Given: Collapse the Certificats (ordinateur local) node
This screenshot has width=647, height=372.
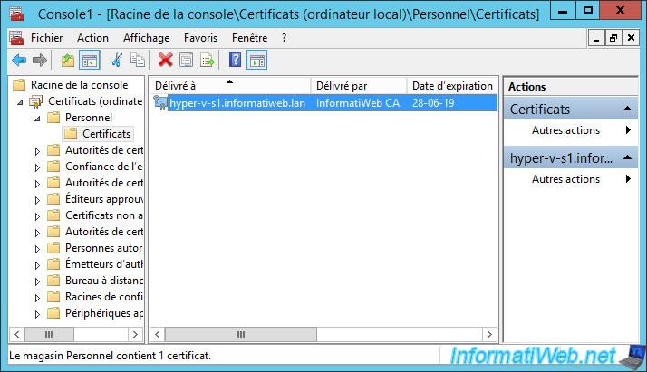Looking at the screenshot, I should pyautogui.click(x=20, y=102).
